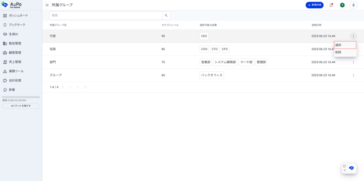Open the notifications bell

(331, 5)
